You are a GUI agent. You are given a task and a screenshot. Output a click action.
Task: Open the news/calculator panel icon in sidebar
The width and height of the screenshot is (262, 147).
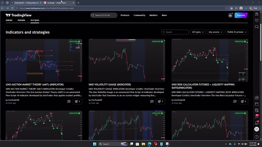(257, 110)
